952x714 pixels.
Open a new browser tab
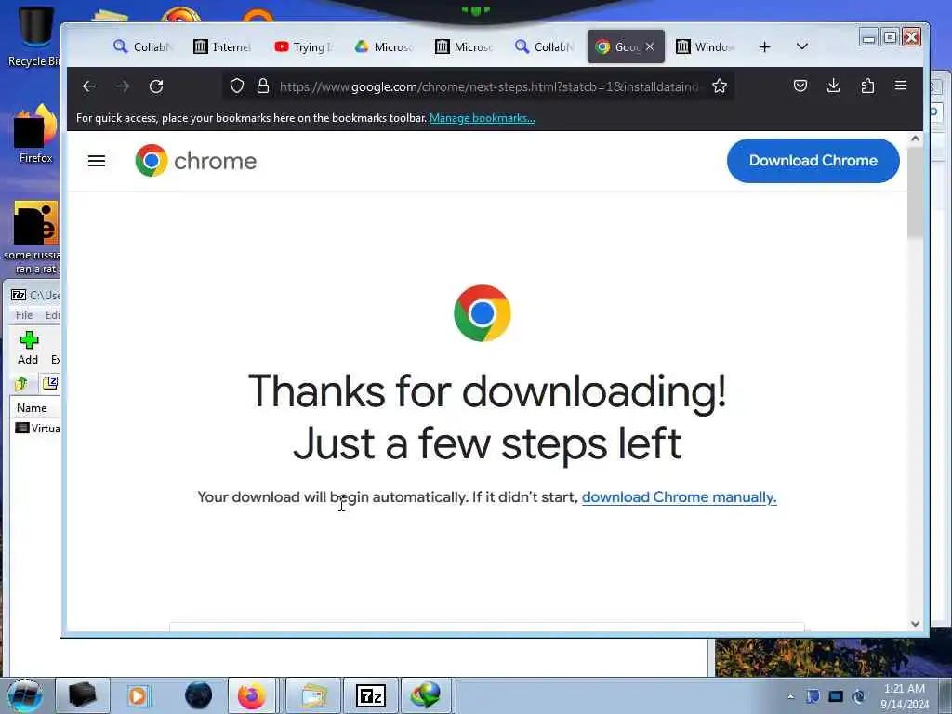point(764,46)
